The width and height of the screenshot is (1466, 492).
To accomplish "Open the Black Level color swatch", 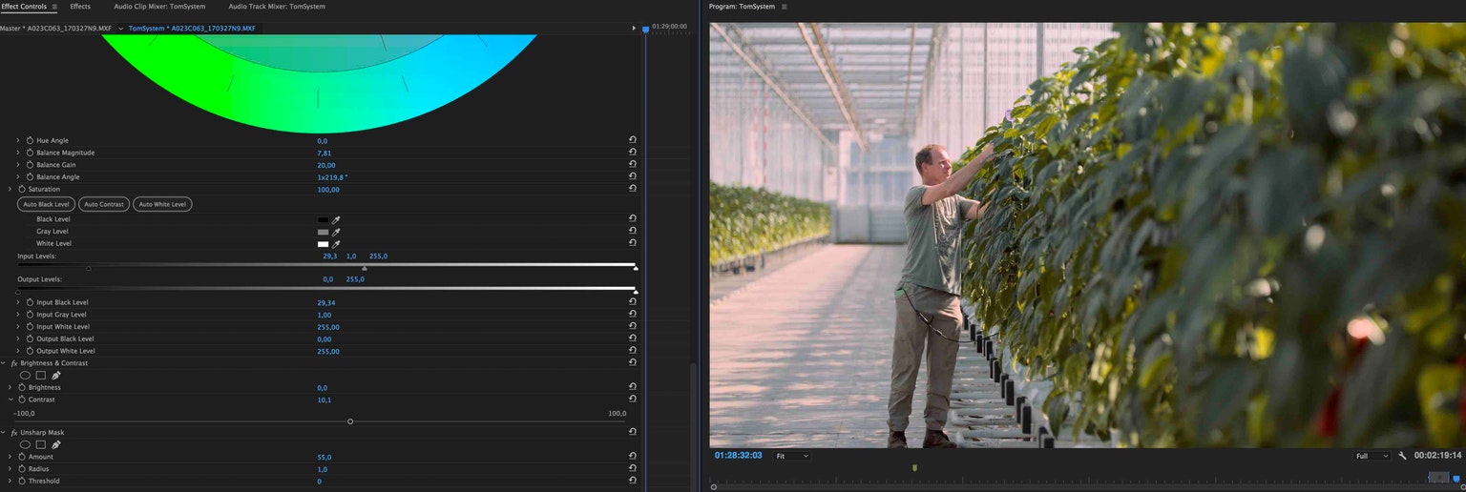I will tap(323, 219).
